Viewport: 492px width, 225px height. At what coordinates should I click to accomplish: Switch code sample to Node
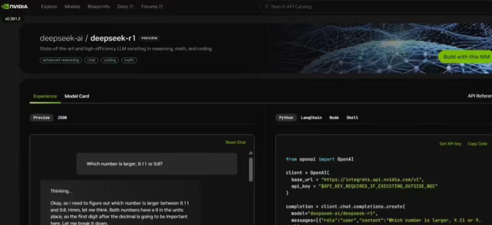point(334,118)
